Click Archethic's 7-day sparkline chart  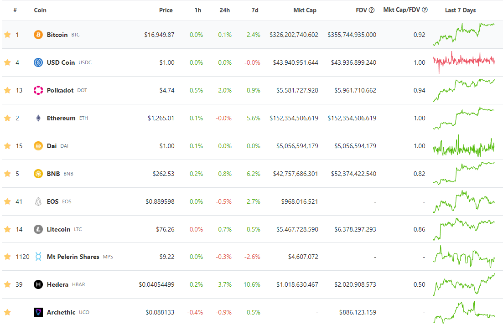tap(464, 312)
